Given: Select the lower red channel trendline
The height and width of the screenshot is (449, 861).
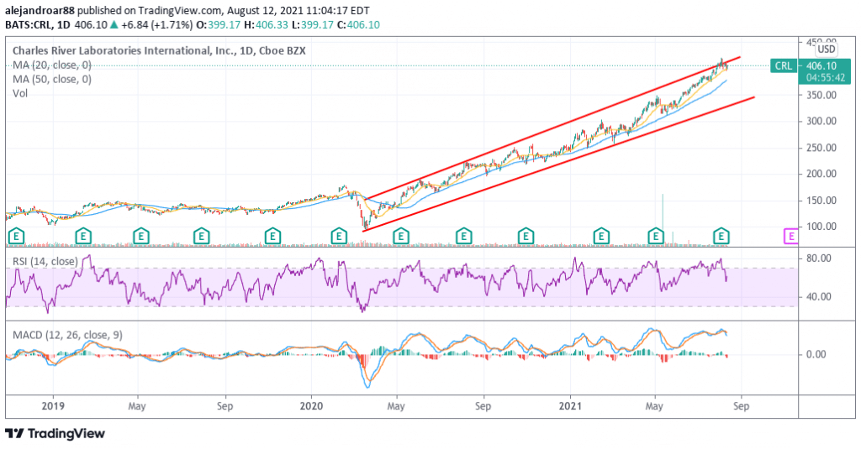Looking at the screenshot, I should point(560,164).
